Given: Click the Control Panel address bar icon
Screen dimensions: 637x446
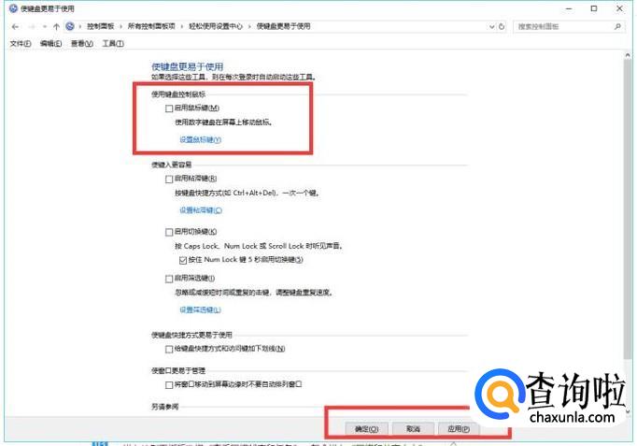Looking at the screenshot, I should (70, 26).
